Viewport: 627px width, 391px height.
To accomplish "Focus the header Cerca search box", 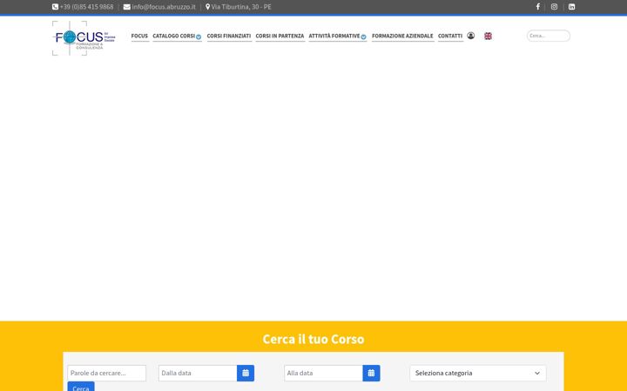I will [x=549, y=36].
